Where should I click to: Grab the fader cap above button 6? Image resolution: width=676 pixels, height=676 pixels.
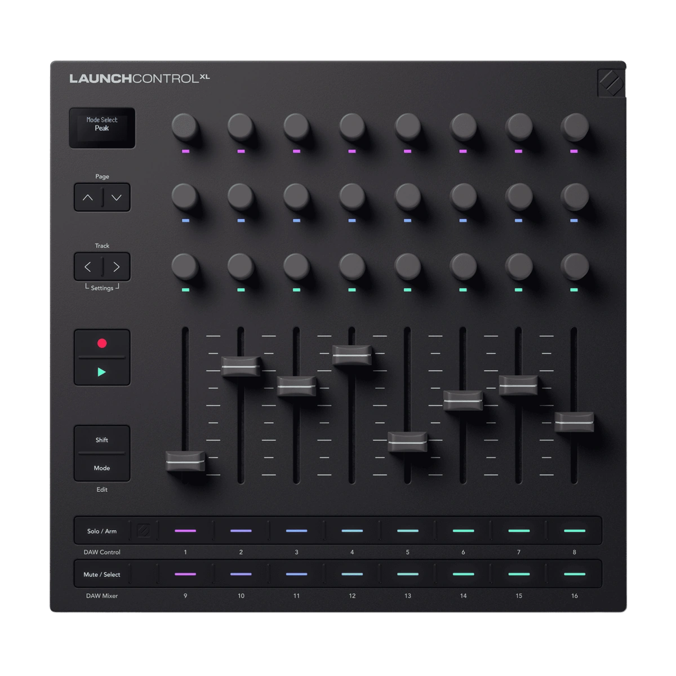(x=463, y=401)
